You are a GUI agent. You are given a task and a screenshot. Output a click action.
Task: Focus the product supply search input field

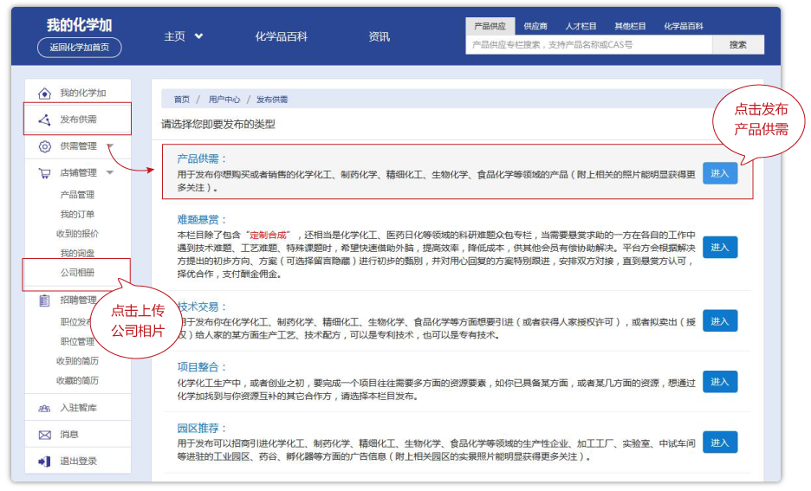click(x=589, y=44)
